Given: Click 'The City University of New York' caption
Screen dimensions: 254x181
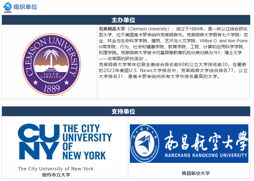Looking at the screenshot, I should pos(56,169).
